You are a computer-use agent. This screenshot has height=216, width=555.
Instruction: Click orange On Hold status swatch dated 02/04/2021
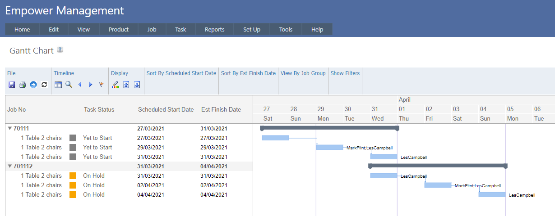point(73,185)
